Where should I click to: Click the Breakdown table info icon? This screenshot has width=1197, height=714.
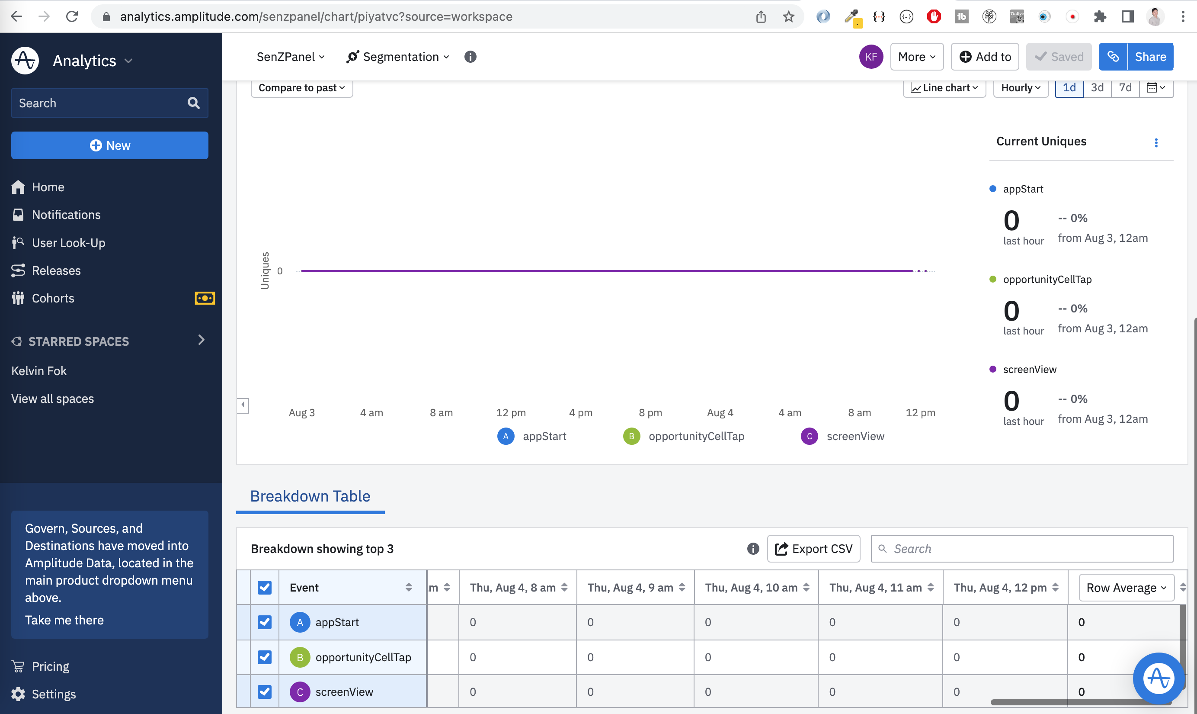point(753,549)
